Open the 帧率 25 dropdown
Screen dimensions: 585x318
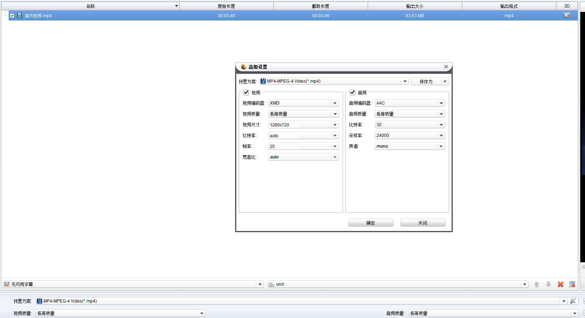click(x=335, y=146)
